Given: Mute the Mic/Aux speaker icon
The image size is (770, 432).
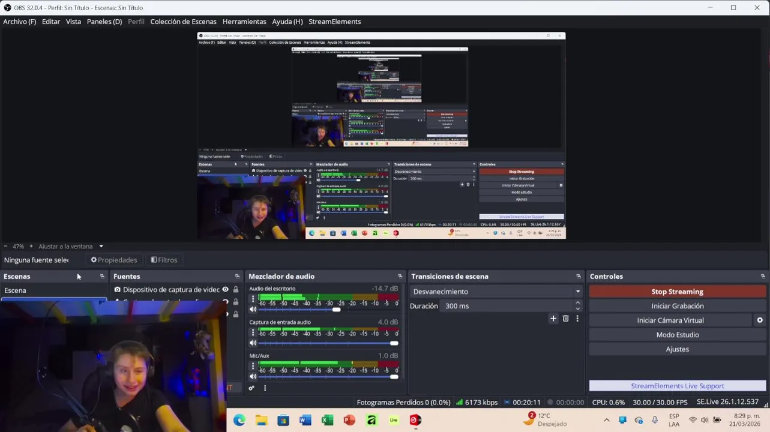Looking at the screenshot, I should (253, 377).
